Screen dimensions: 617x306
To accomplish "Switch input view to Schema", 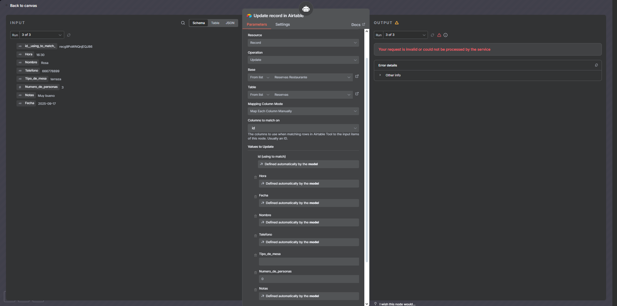I will [x=198, y=23].
